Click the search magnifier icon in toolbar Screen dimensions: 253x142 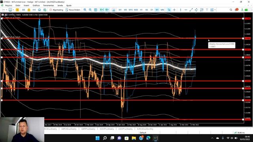[231, 10]
